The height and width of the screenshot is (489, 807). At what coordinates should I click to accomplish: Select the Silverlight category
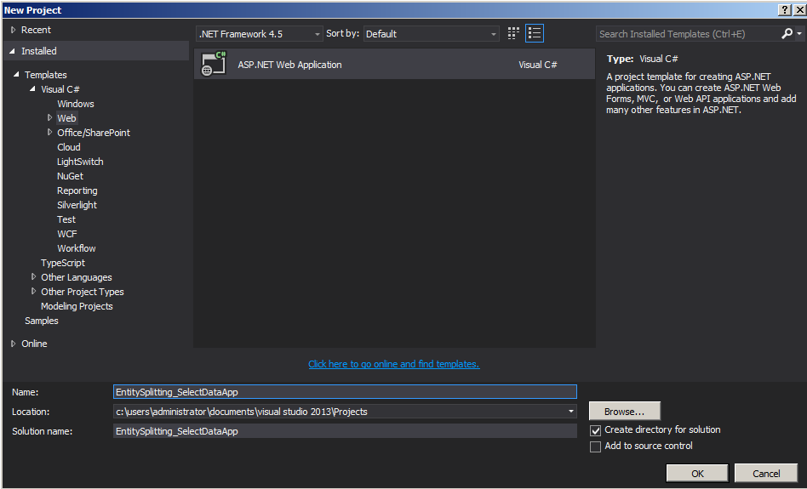(x=77, y=205)
